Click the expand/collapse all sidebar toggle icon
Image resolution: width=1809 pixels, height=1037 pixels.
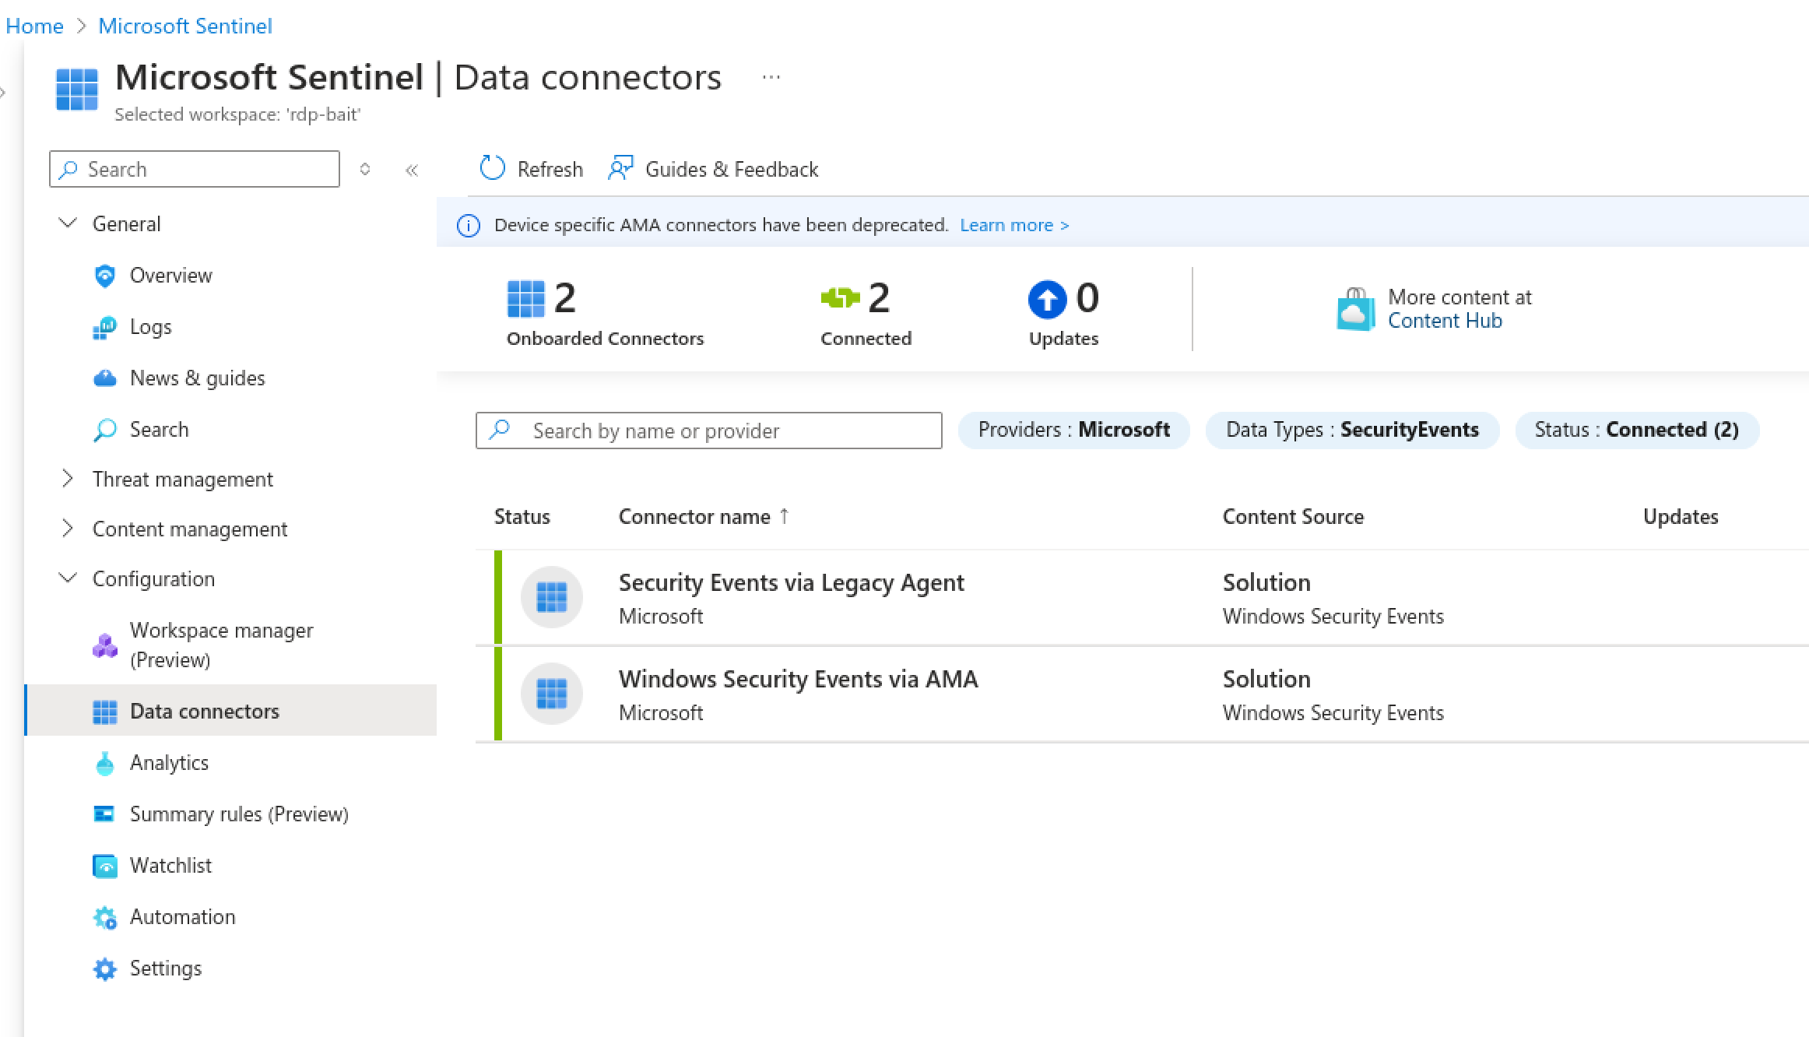click(365, 169)
